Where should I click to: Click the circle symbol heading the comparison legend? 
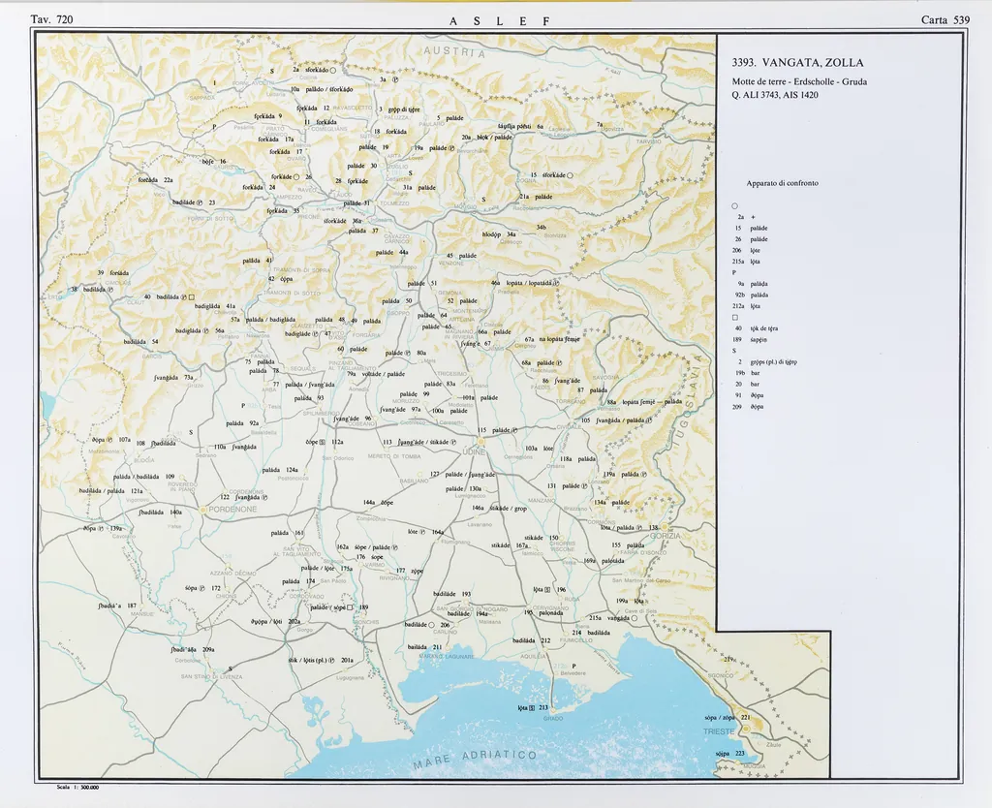[735, 204]
